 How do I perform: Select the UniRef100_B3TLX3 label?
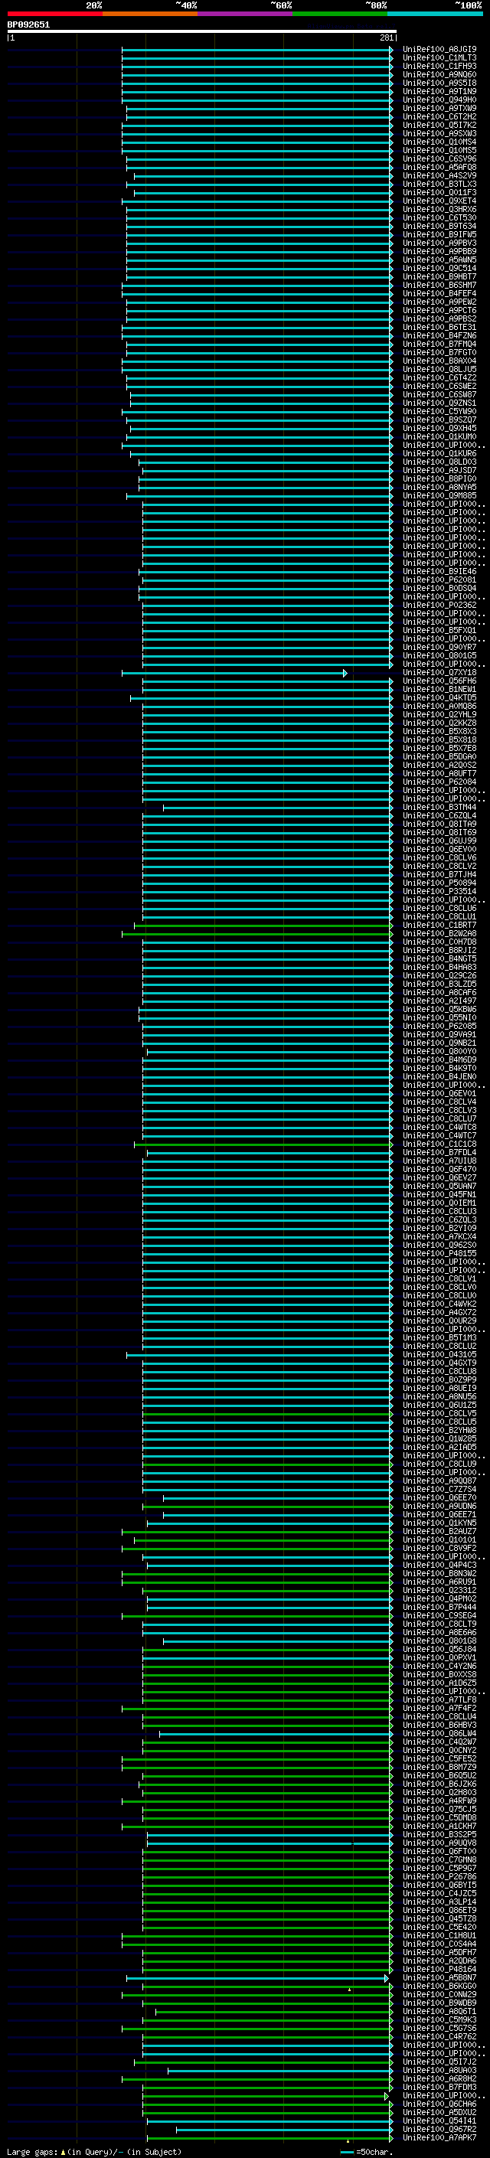(x=439, y=184)
